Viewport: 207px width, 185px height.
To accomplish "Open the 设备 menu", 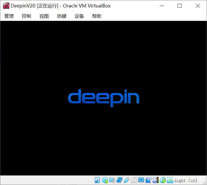I will [x=79, y=16].
